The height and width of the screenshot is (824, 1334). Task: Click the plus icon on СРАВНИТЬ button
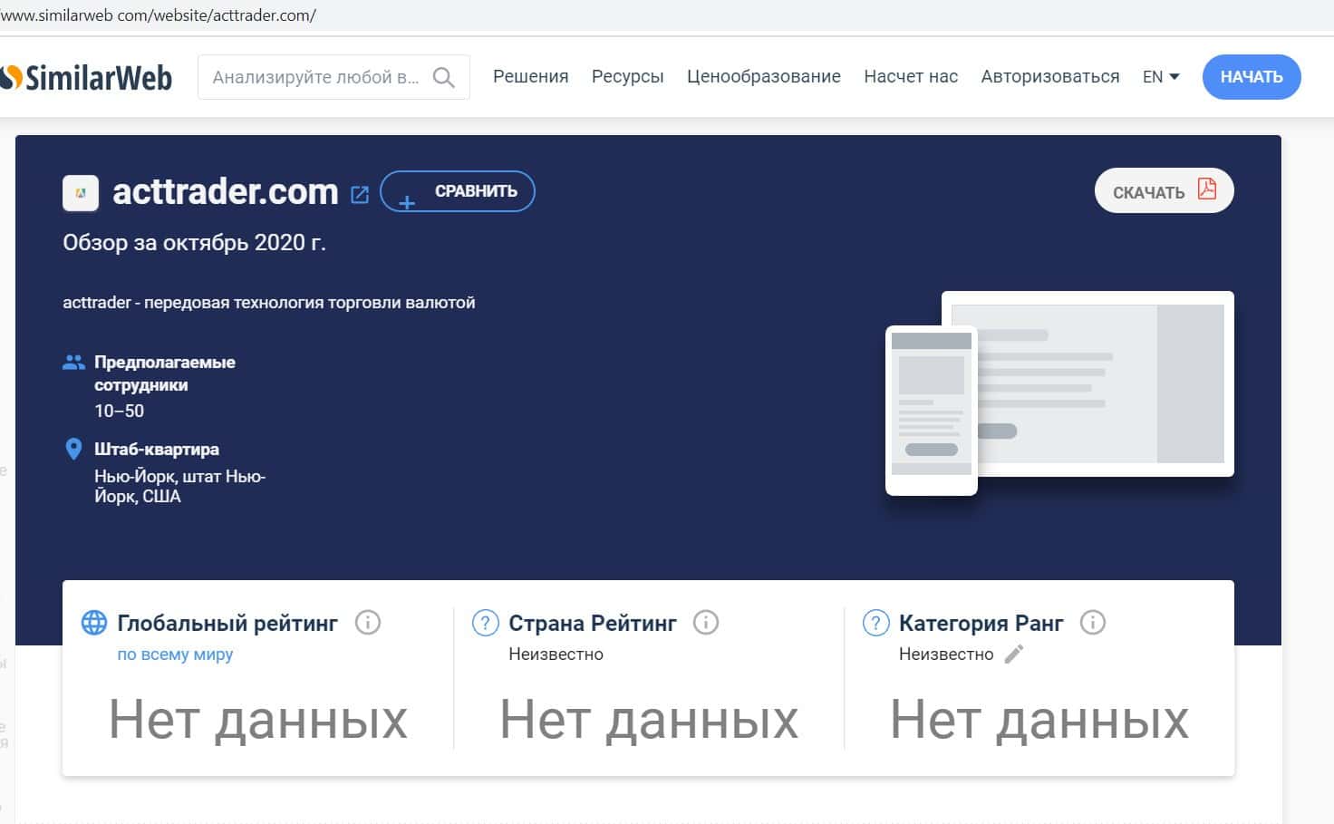(x=407, y=202)
